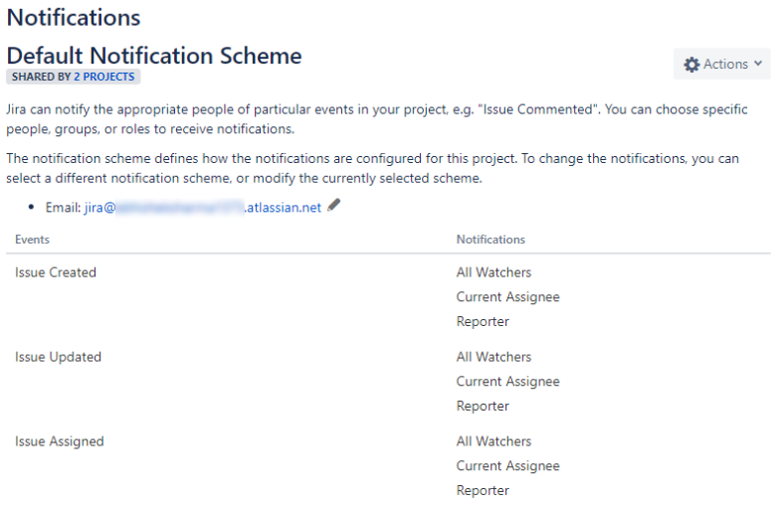This screenshot has height=505, width=784.
Task: Click the Events column header
Action: 32,240
